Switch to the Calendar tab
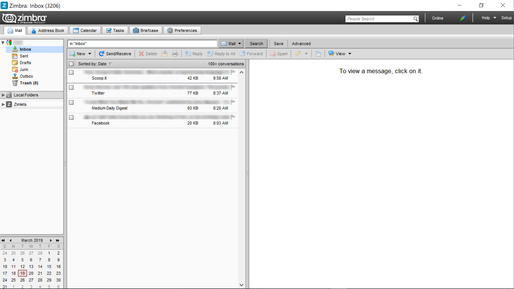This screenshot has height=289, width=514. (x=85, y=31)
